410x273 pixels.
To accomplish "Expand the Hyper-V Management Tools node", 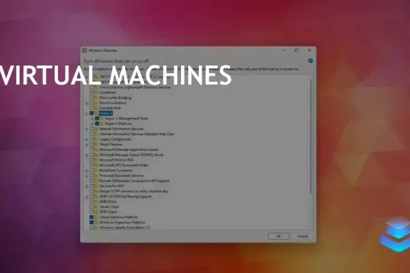I will click(x=92, y=119).
